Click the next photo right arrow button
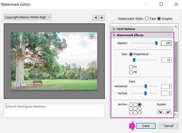Screen dimensions: 182x133 tap(102, 18)
